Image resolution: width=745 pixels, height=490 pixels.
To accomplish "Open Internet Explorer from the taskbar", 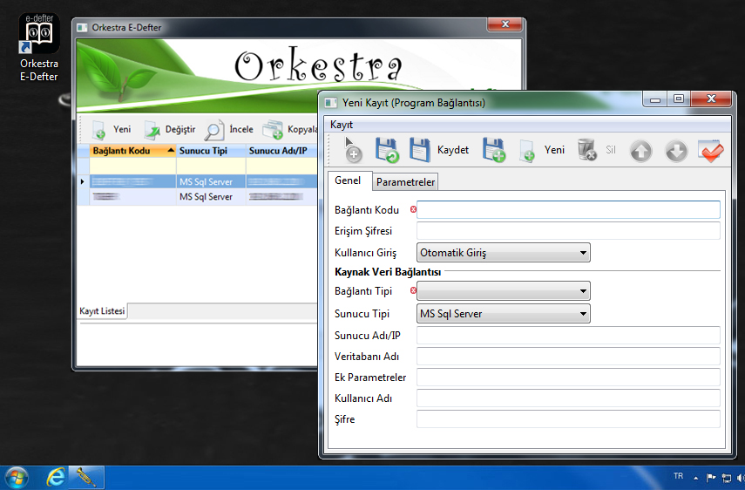I will (x=57, y=477).
